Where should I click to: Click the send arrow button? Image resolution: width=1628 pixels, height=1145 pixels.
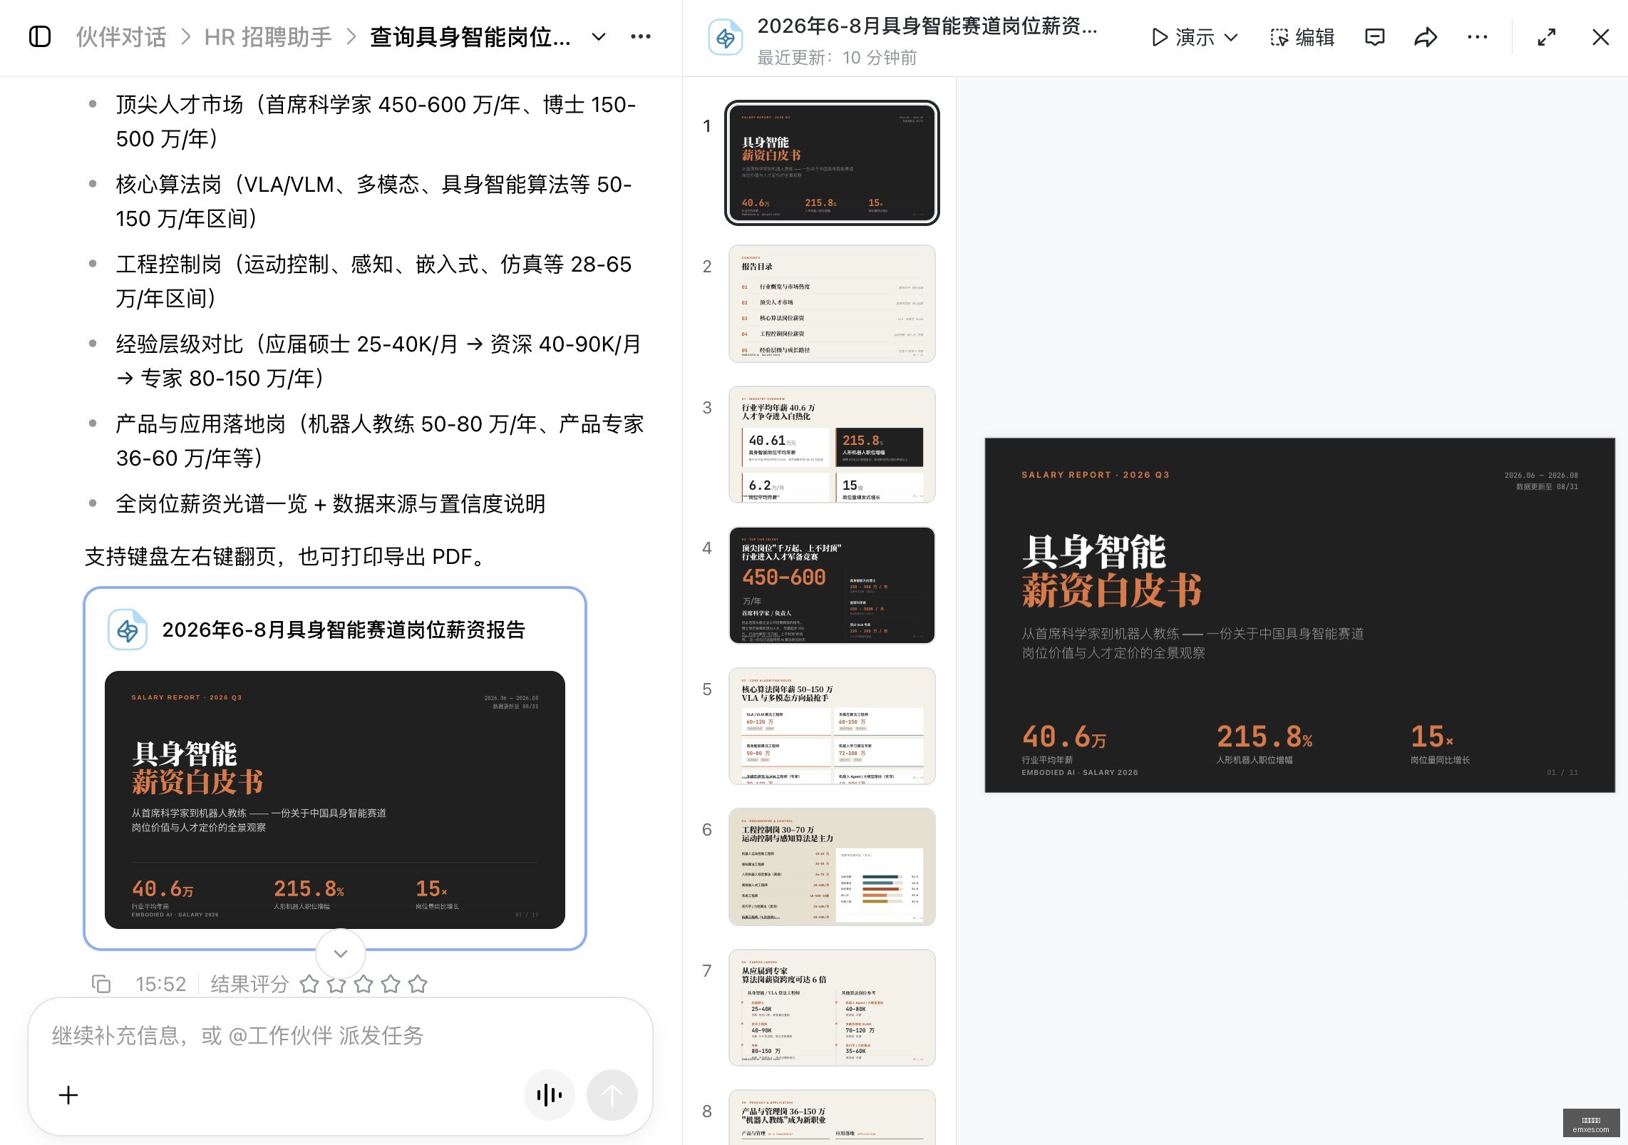(x=612, y=1095)
